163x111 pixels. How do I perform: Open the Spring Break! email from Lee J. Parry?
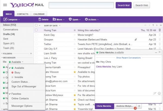85,58
